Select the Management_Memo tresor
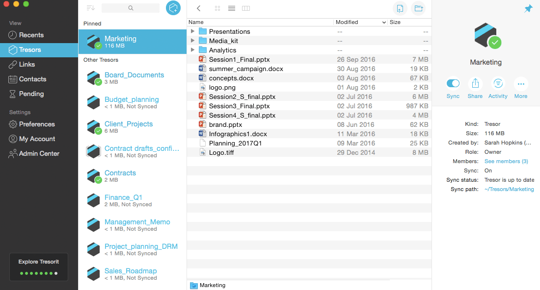540x290 pixels. pos(132,225)
